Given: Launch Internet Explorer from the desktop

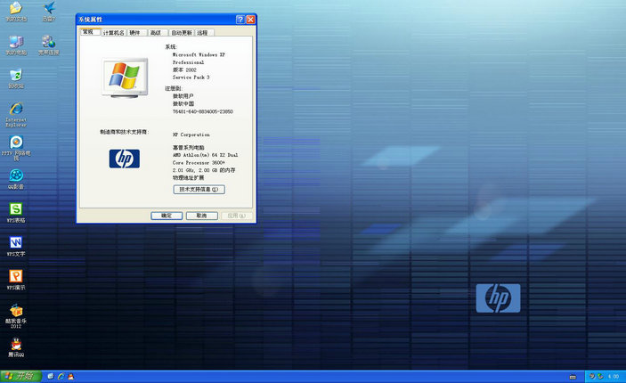Looking at the screenshot, I should [16, 110].
